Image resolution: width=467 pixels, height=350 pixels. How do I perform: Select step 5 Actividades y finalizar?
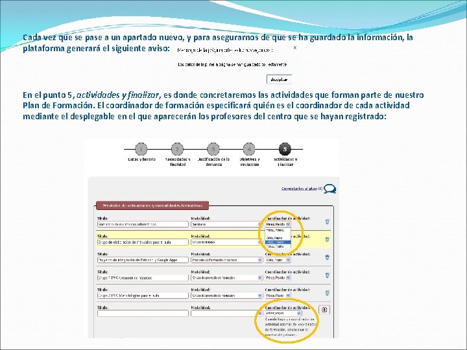tap(285, 150)
